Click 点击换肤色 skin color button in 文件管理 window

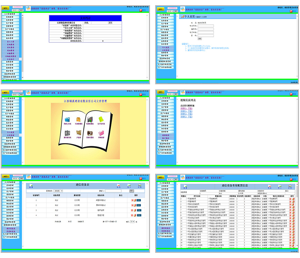click(18, 92)
